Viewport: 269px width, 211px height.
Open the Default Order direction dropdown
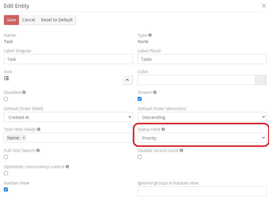point(202,117)
